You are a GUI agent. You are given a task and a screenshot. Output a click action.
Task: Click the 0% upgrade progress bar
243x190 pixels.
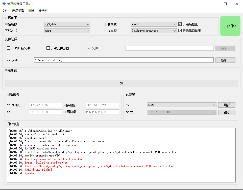point(121,83)
